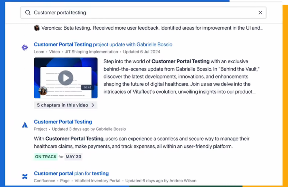This screenshot has height=187, width=288.
Task: Click the ON TRACK status badge
Action: [46, 157]
